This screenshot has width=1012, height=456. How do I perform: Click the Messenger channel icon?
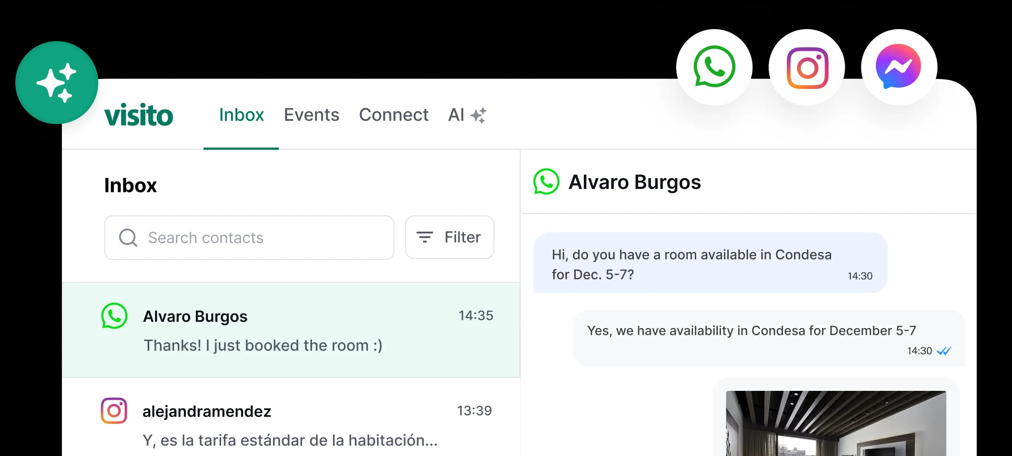[x=899, y=67]
